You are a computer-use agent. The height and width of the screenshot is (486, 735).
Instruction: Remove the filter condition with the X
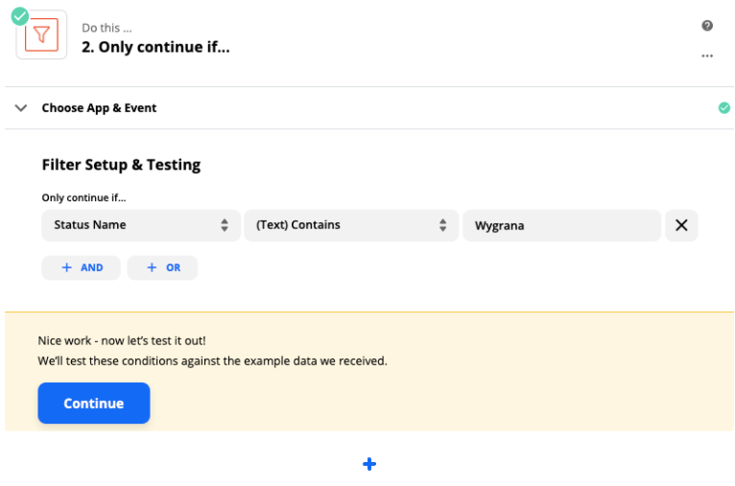click(x=681, y=225)
